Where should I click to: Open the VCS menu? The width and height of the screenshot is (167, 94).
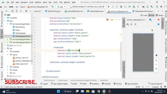pyautogui.click(x=61, y=2)
